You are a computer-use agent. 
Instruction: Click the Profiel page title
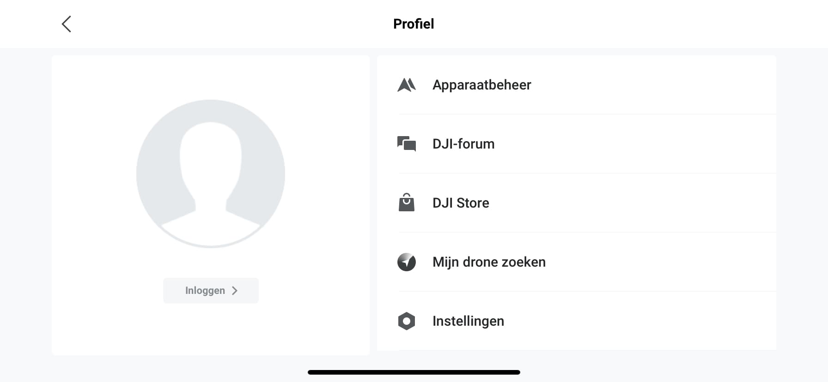[414, 24]
